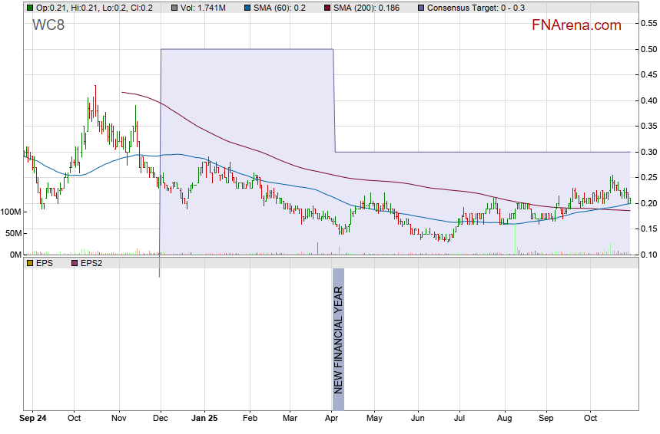Click the WC8 ticker label
Screen dimensions: 660x434
(48, 25)
